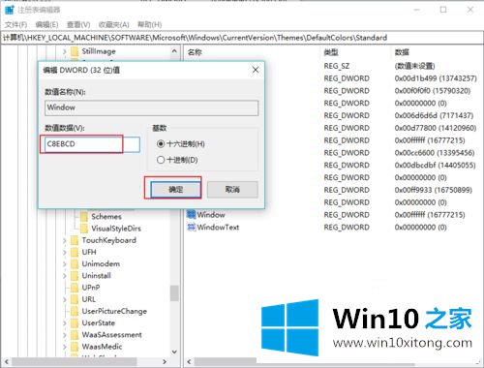The height and width of the screenshot is (368, 484).
Task: Click the (数值未设置) data cell
Action: [414, 66]
